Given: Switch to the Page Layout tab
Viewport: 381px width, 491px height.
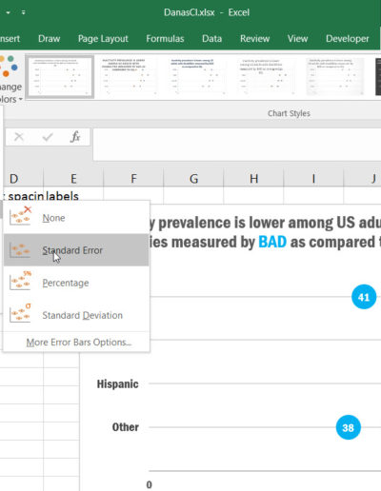Looking at the screenshot, I should (103, 38).
